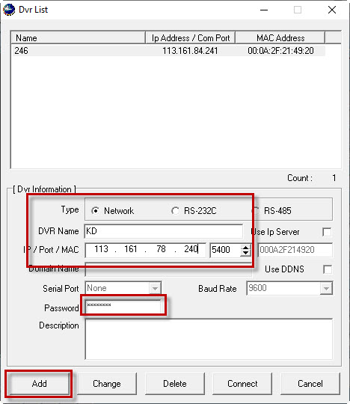Click the Dvr List app icon

pos(9,10)
